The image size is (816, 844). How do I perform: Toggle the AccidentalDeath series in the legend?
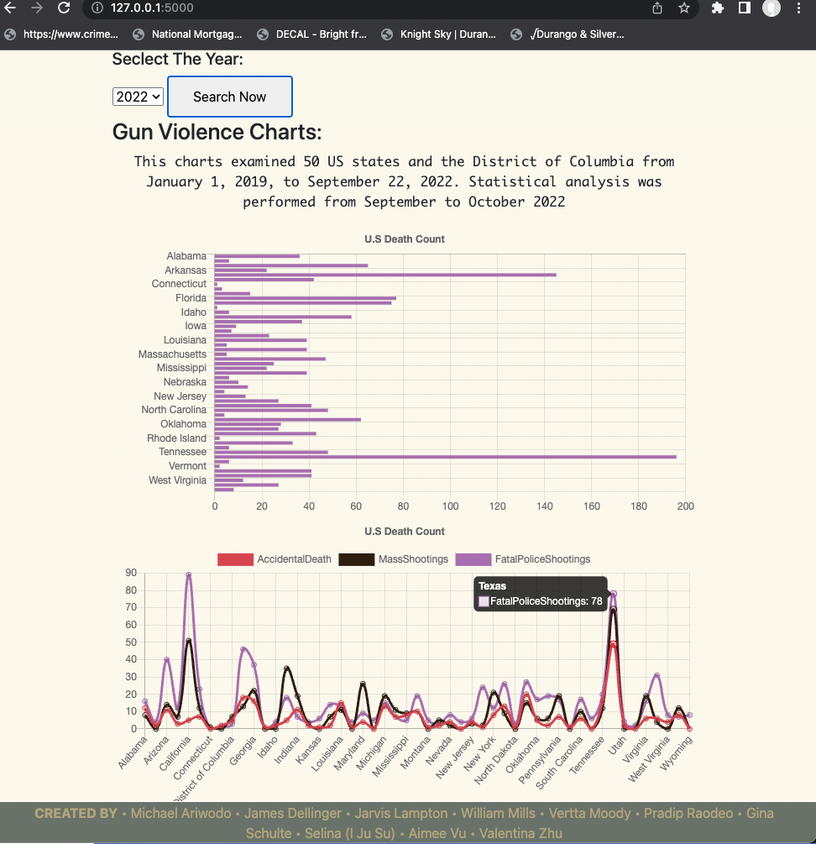point(293,559)
